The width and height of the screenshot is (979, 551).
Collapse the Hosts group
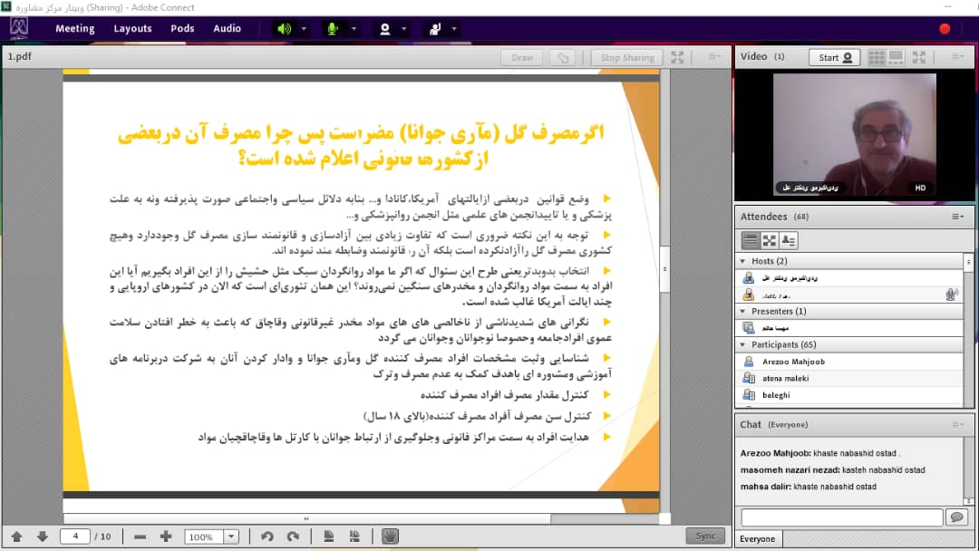click(743, 261)
